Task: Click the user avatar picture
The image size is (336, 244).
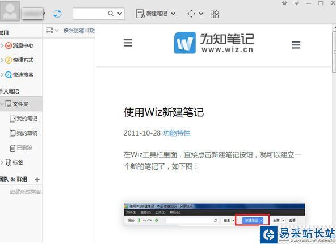Action: coord(10,11)
